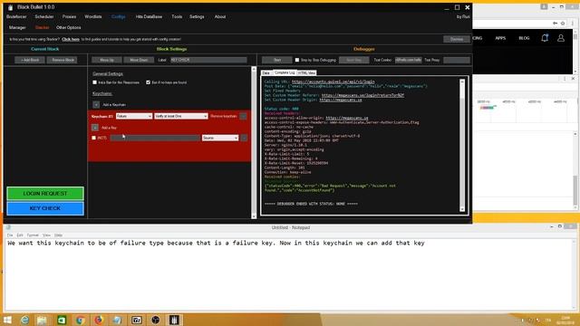Click the Remove Block button
The image size is (580, 326).
pos(63,60)
